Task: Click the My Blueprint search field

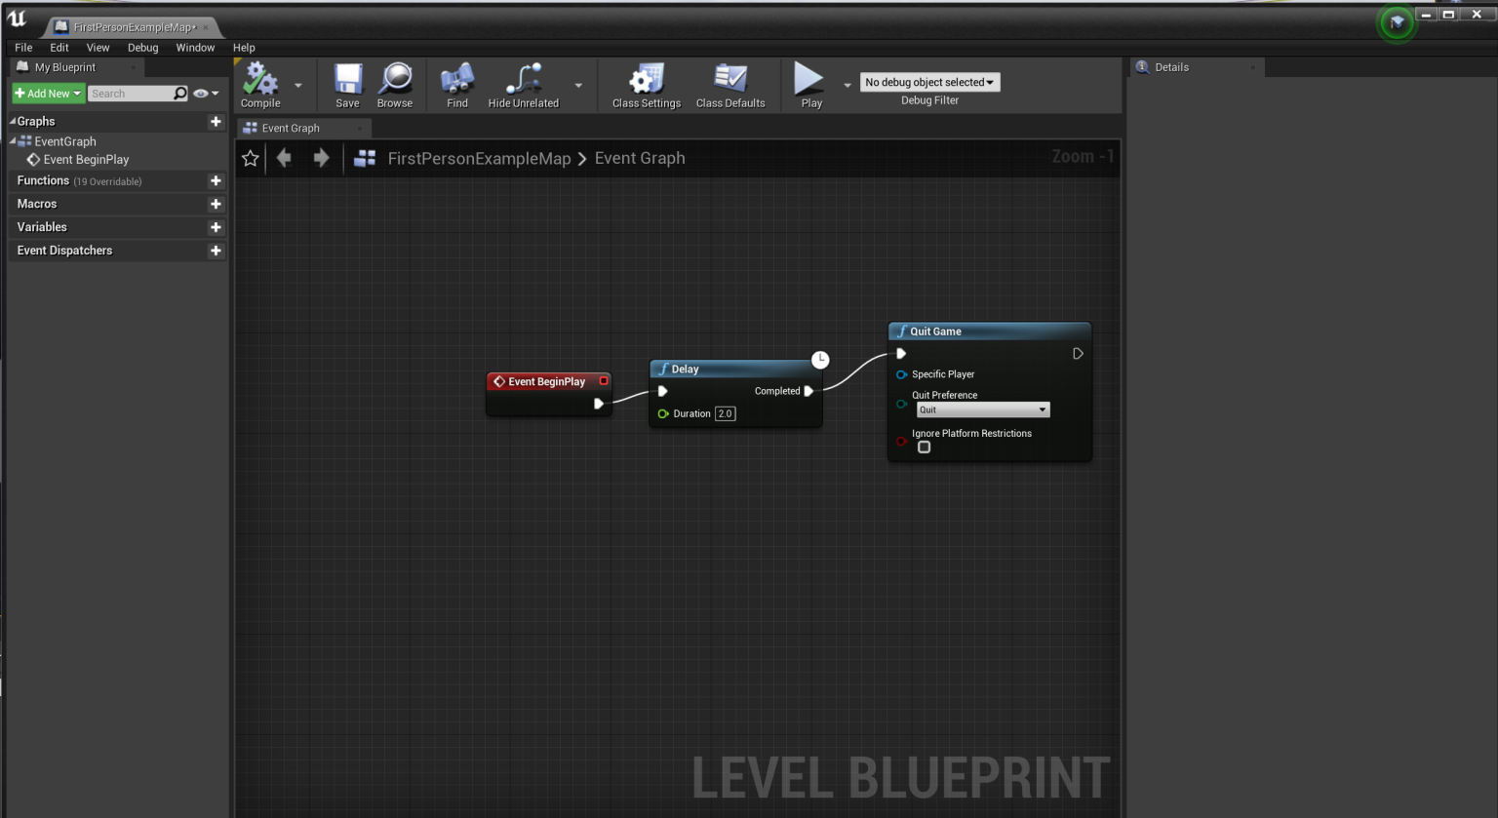Action: (x=131, y=94)
